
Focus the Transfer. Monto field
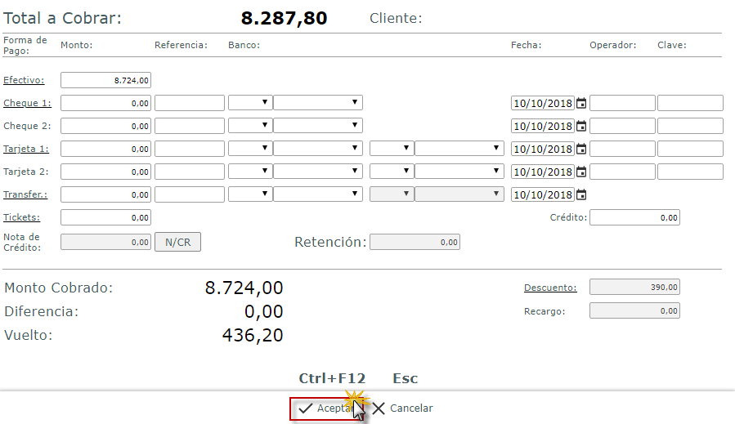(x=105, y=194)
